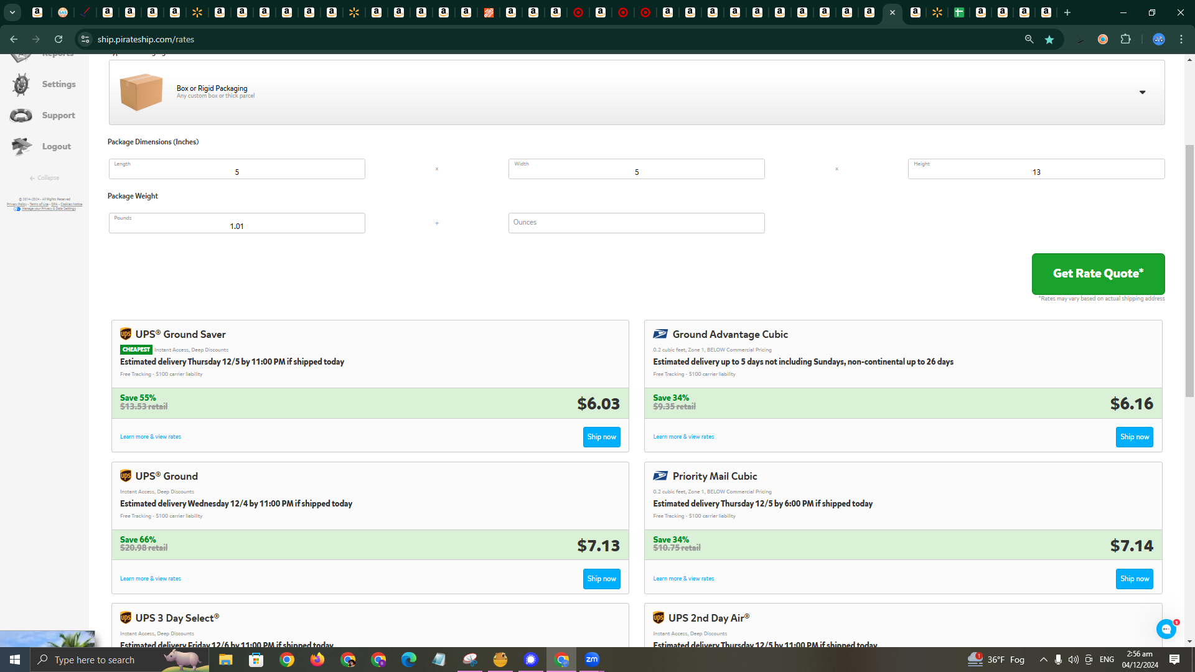The width and height of the screenshot is (1195, 672).
Task: Open the chat support bubble
Action: [1166, 629]
